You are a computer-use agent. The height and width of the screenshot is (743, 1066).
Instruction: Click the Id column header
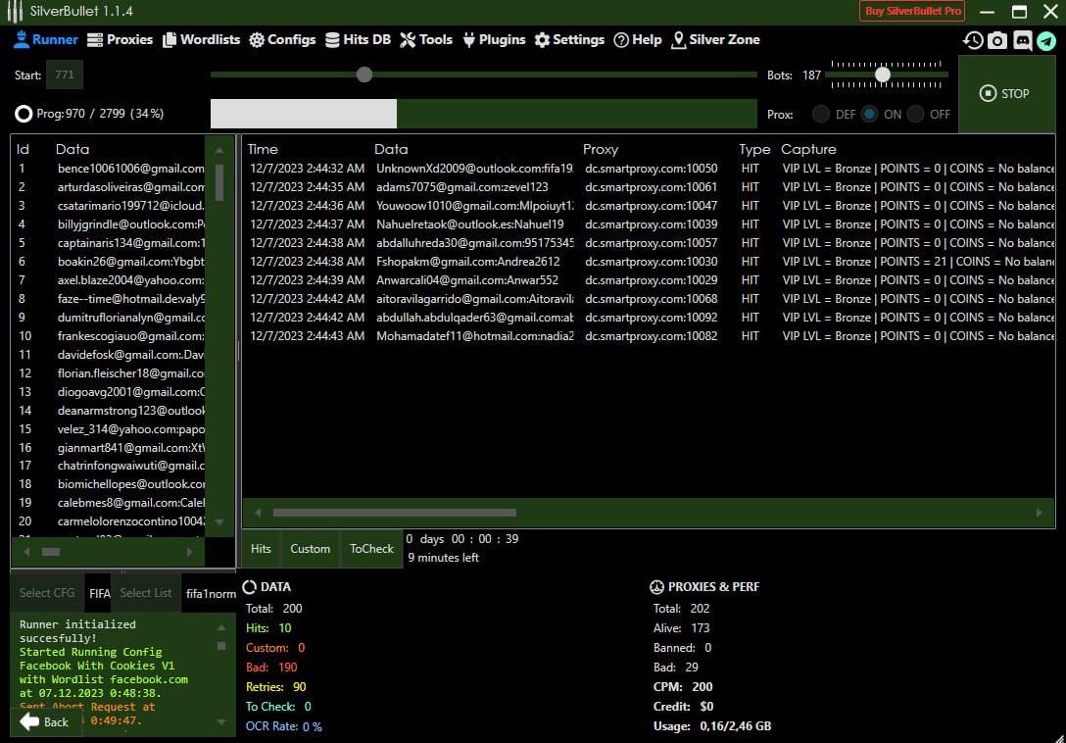pyautogui.click(x=24, y=149)
